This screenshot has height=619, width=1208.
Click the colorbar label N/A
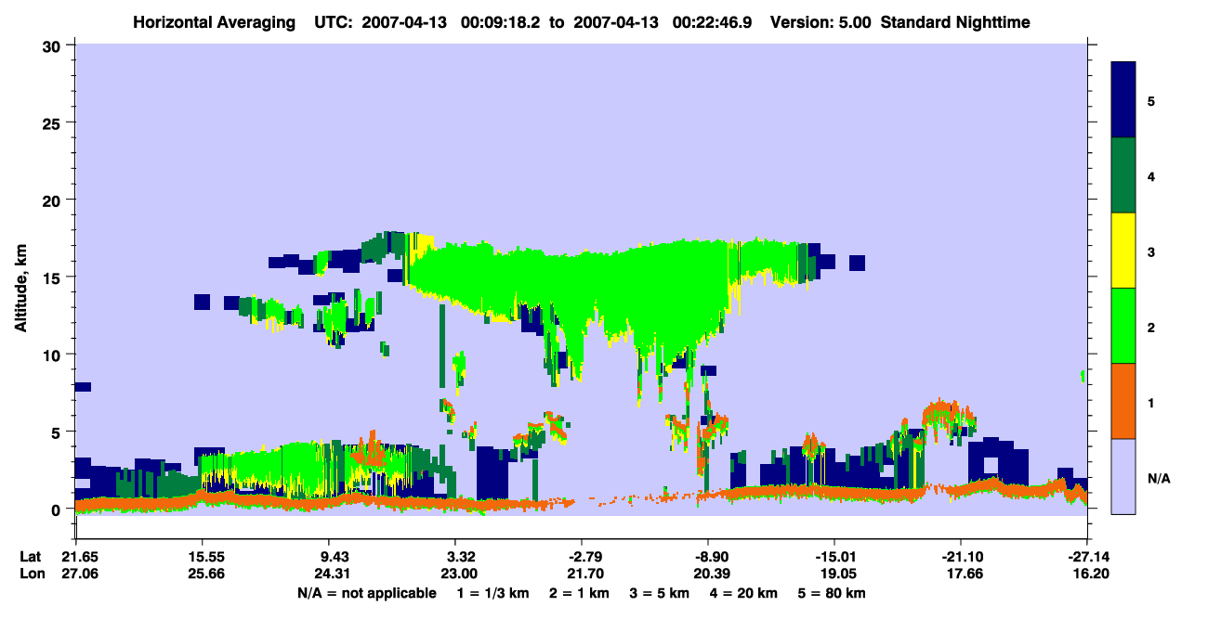pos(1159,478)
